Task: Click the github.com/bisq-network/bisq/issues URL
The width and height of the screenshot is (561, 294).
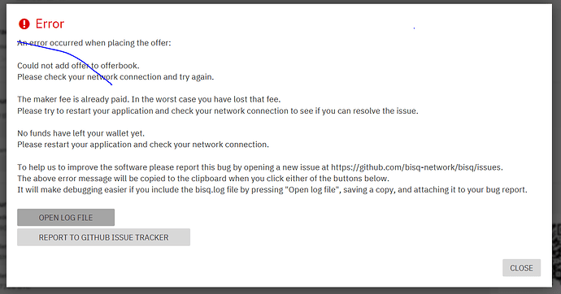Action: pyautogui.click(x=416, y=167)
